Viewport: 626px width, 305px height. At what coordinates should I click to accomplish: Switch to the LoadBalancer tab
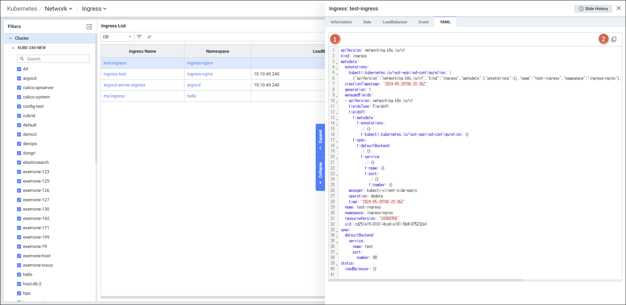point(395,22)
